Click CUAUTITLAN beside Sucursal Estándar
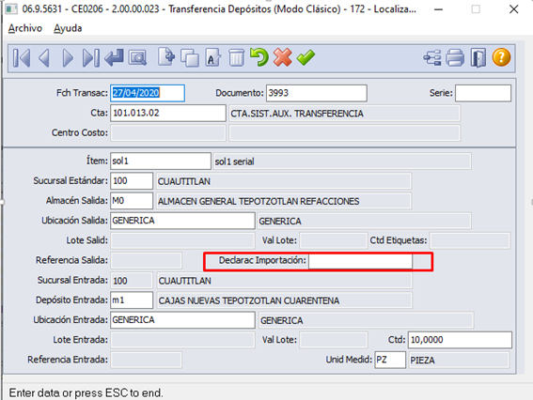 (184, 181)
